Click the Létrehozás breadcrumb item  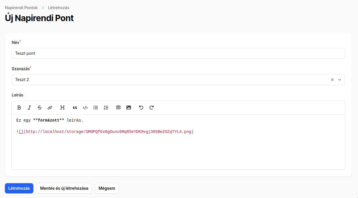pos(58,8)
